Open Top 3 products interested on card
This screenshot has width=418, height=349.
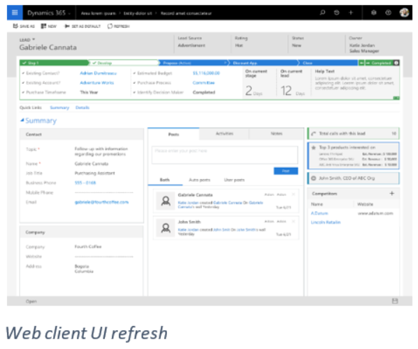click(x=354, y=156)
